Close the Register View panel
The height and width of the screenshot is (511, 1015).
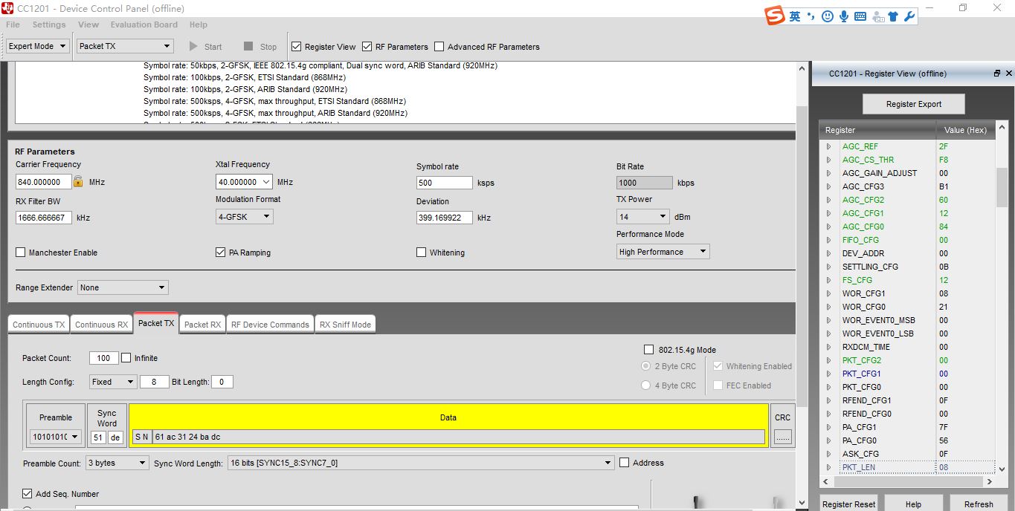(1009, 74)
